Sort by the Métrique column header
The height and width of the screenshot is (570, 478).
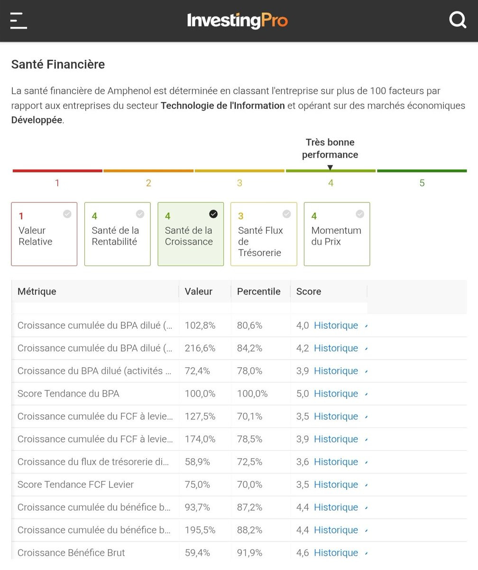coord(37,292)
